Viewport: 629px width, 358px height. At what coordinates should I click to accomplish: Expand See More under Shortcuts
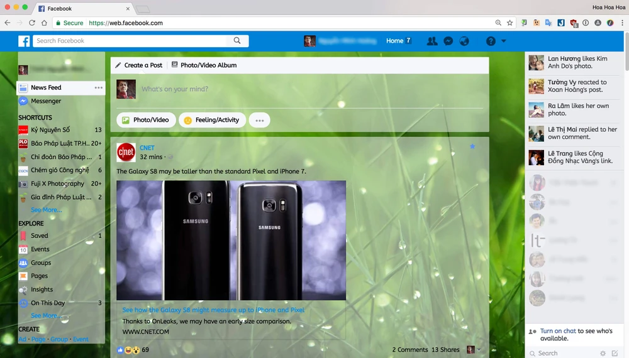point(47,210)
